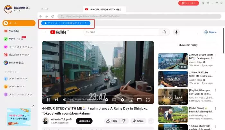Click the YouTube search field
The image size is (225, 130).
pos(121,32)
